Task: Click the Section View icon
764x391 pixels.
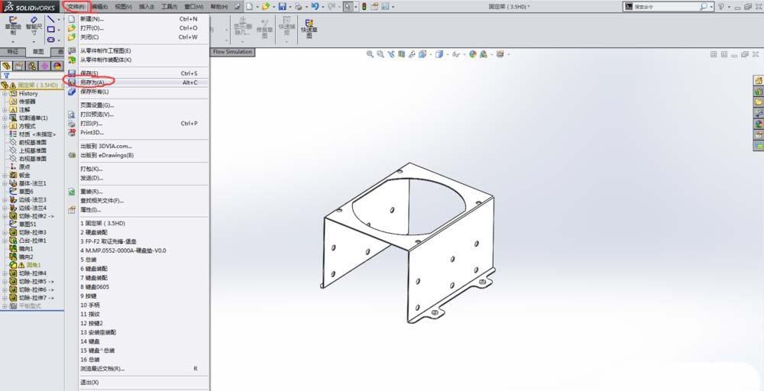Action: (402, 54)
